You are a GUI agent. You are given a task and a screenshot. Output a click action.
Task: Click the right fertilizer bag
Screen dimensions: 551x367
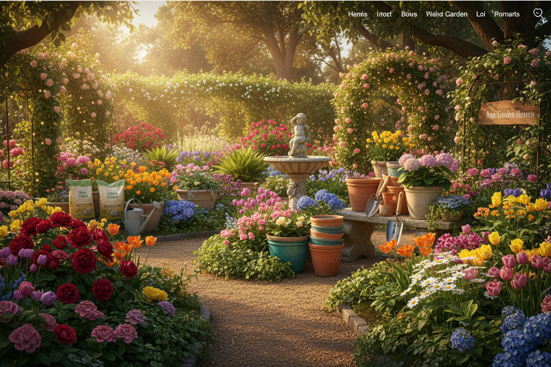click(111, 199)
